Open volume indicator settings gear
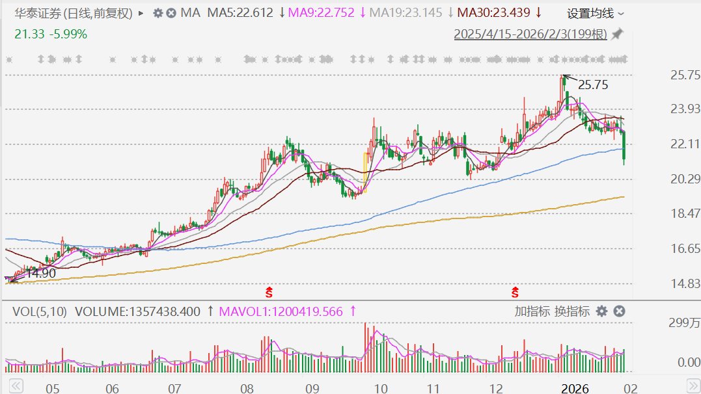The image size is (701, 394). (x=601, y=311)
